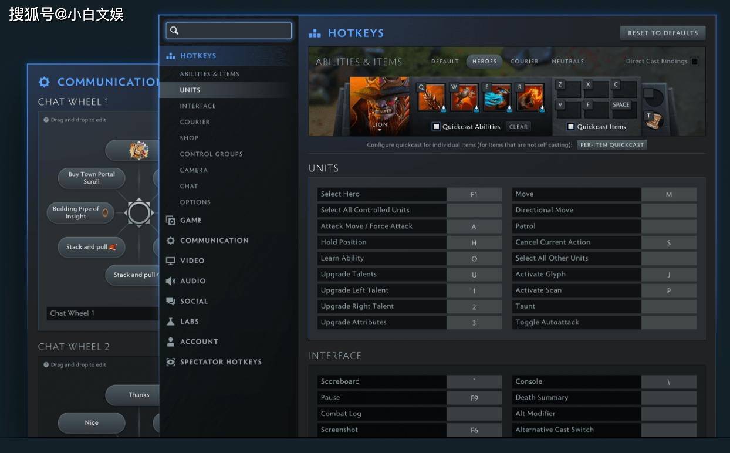Open PER-ITEM QUICKCAST configuration
This screenshot has height=453, width=730.
click(x=612, y=144)
